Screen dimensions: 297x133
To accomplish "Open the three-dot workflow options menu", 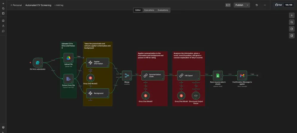I will pos(265,5).
